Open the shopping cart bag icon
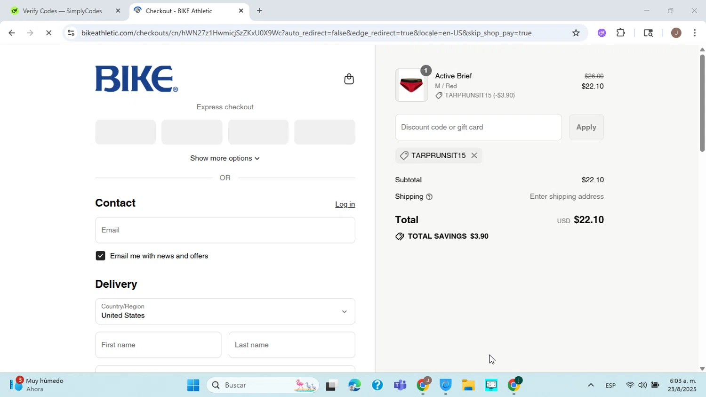 (x=349, y=79)
